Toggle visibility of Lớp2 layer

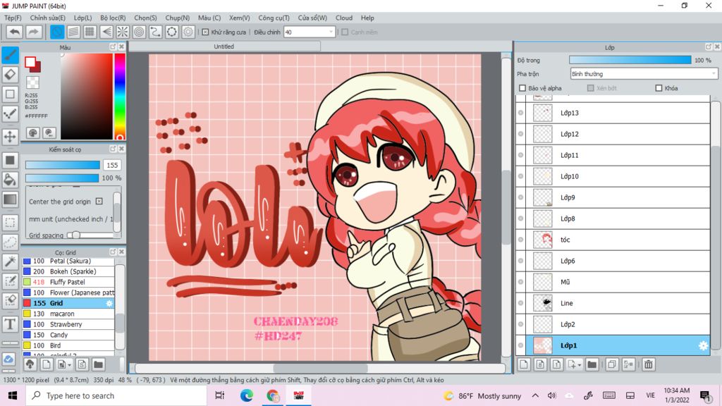521,324
